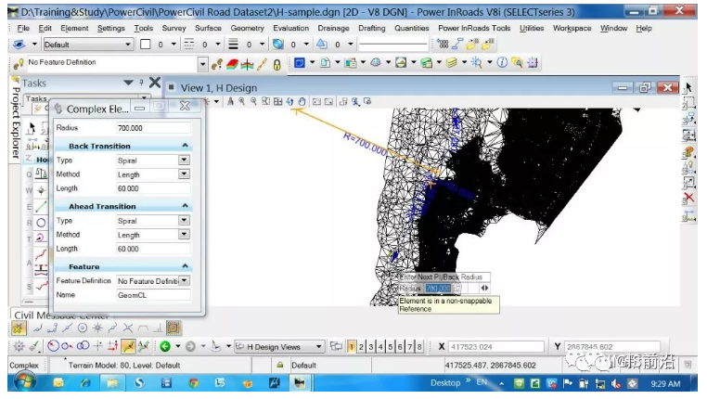Collapse the Ahead Transition section

[x=185, y=206]
